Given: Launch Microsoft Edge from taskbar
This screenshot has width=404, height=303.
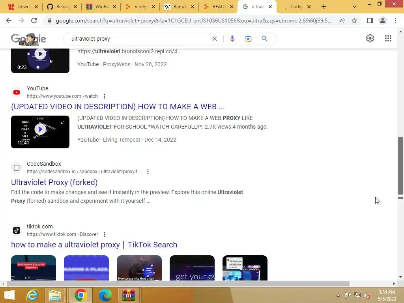Looking at the screenshot, I should point(105,295).
